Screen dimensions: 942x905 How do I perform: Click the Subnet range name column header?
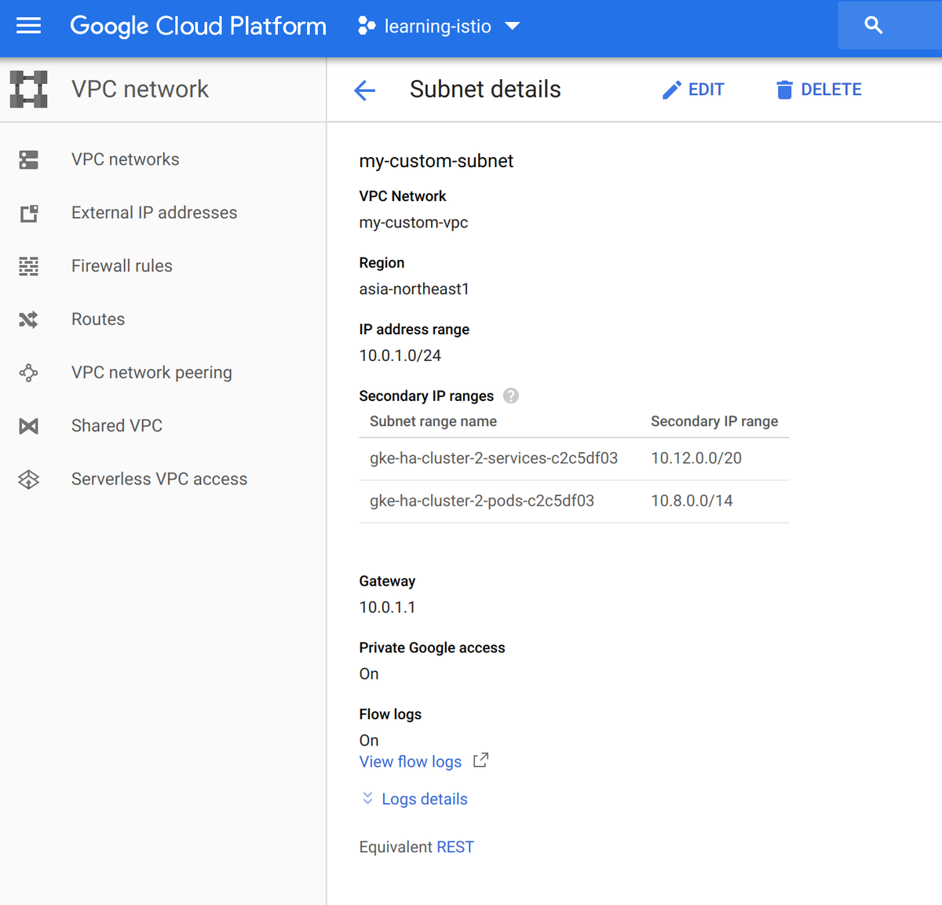pyautogui.click(x=433, y=421)
